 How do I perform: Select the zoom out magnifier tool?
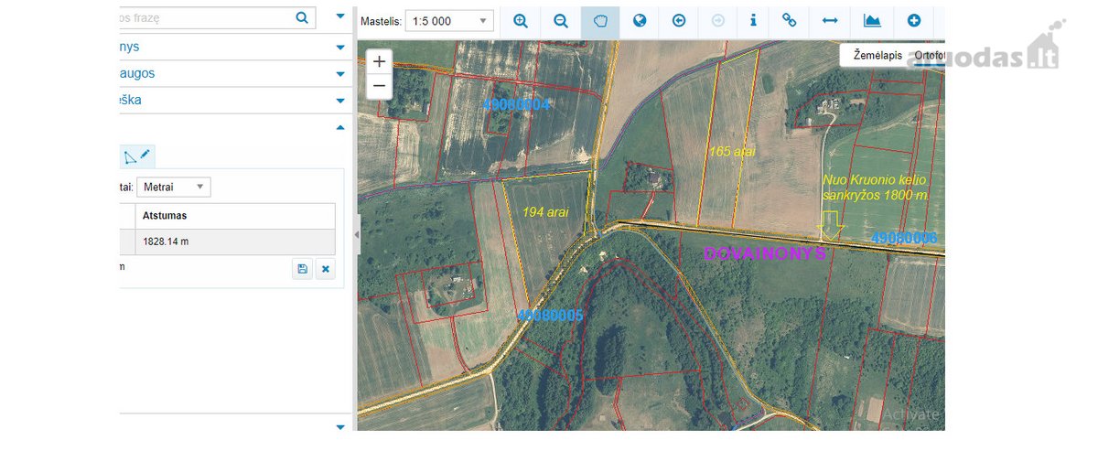pyautogui.click(x=561, y=21)
